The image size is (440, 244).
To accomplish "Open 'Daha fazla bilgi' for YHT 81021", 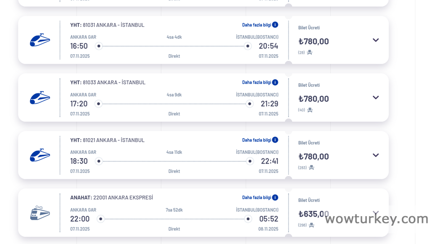I will click(257, 140).
